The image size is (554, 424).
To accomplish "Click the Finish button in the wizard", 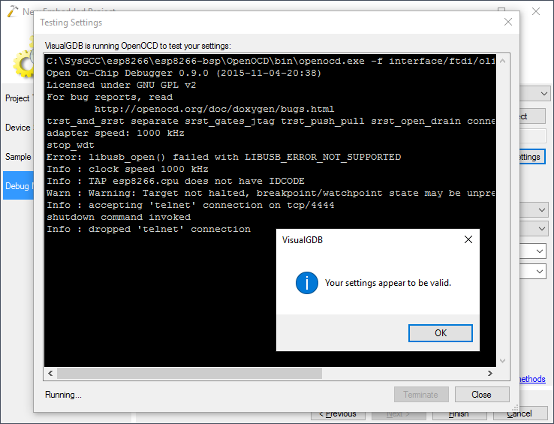I will [x=459, y=416].
